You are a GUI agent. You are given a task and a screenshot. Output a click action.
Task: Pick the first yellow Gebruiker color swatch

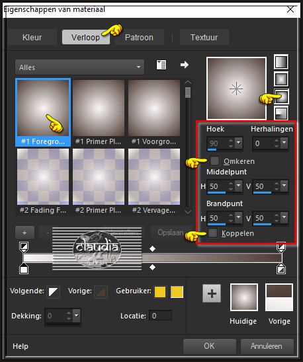pyautogui.click(x=160, y=292)
